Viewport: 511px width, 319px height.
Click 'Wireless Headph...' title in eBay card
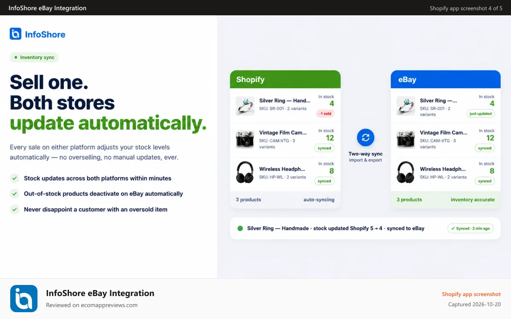coord(443,169)
